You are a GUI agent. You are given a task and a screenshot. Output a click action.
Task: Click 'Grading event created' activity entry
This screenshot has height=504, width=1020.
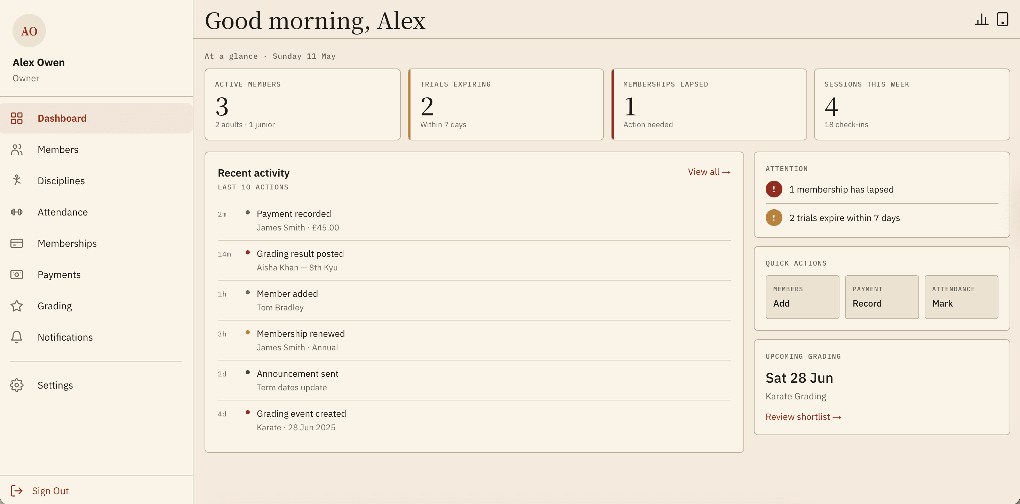click(x=474, y=420)
